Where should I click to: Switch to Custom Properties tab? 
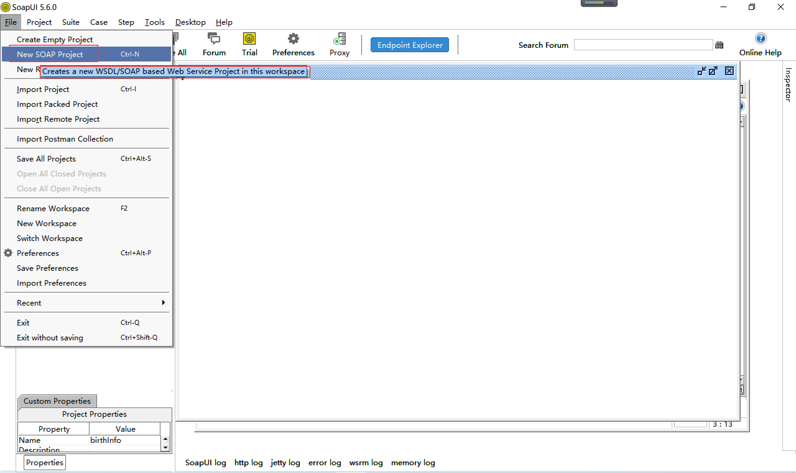tap(57, 401)
